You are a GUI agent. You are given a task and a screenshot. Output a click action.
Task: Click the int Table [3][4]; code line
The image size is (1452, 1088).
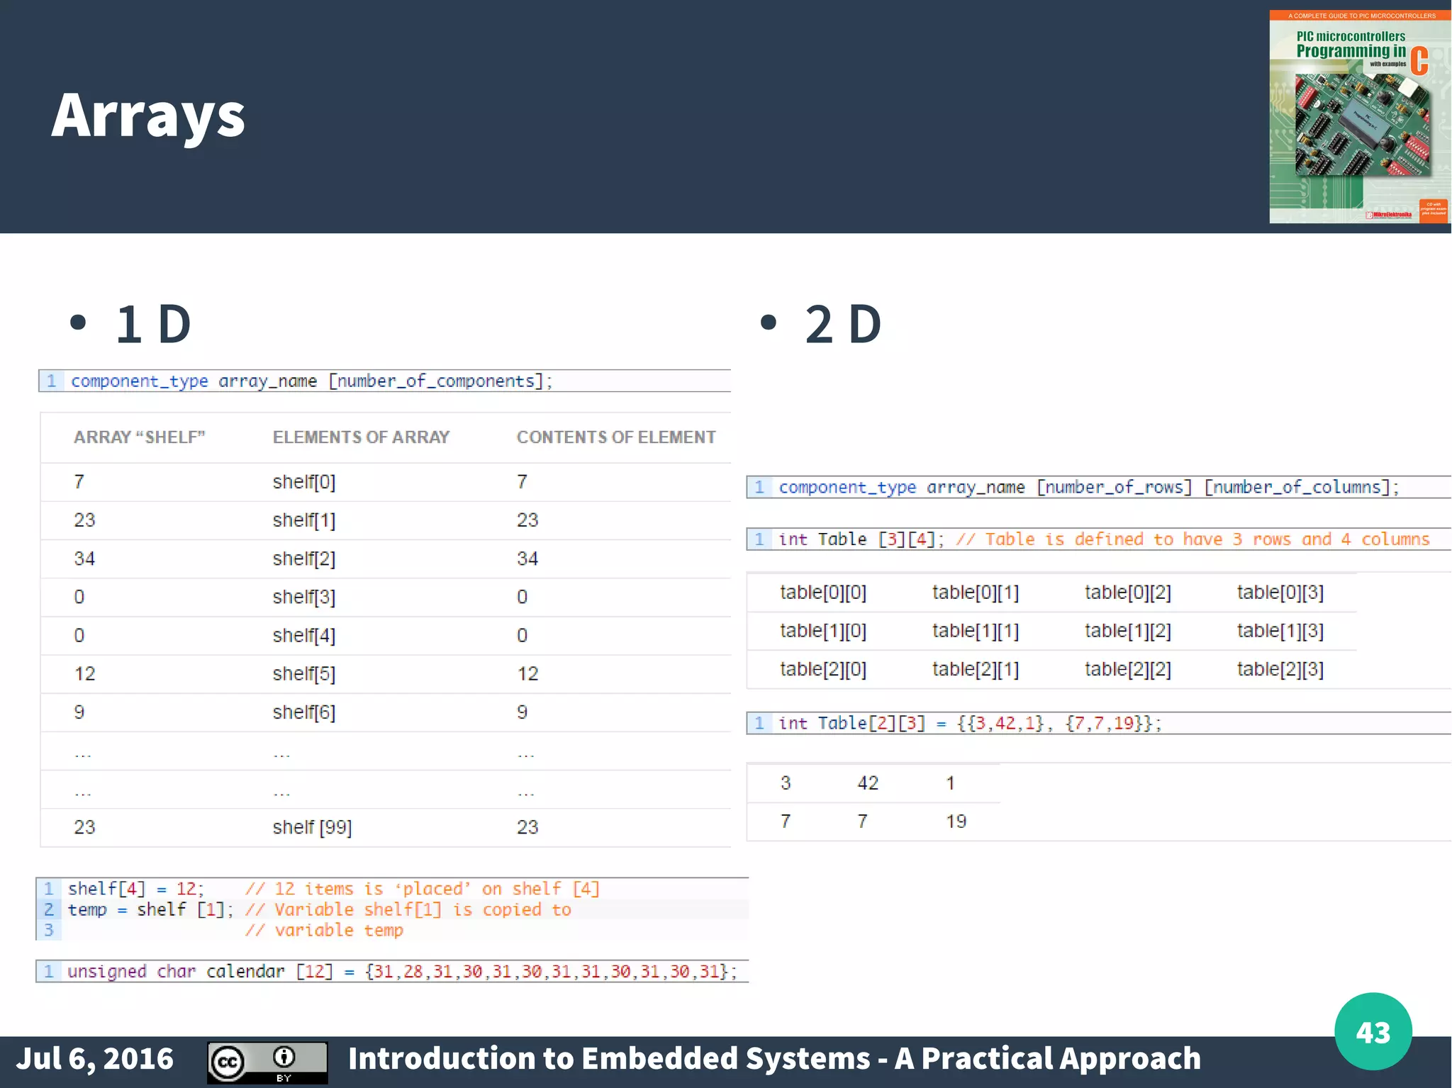(x=1098, y=539)
